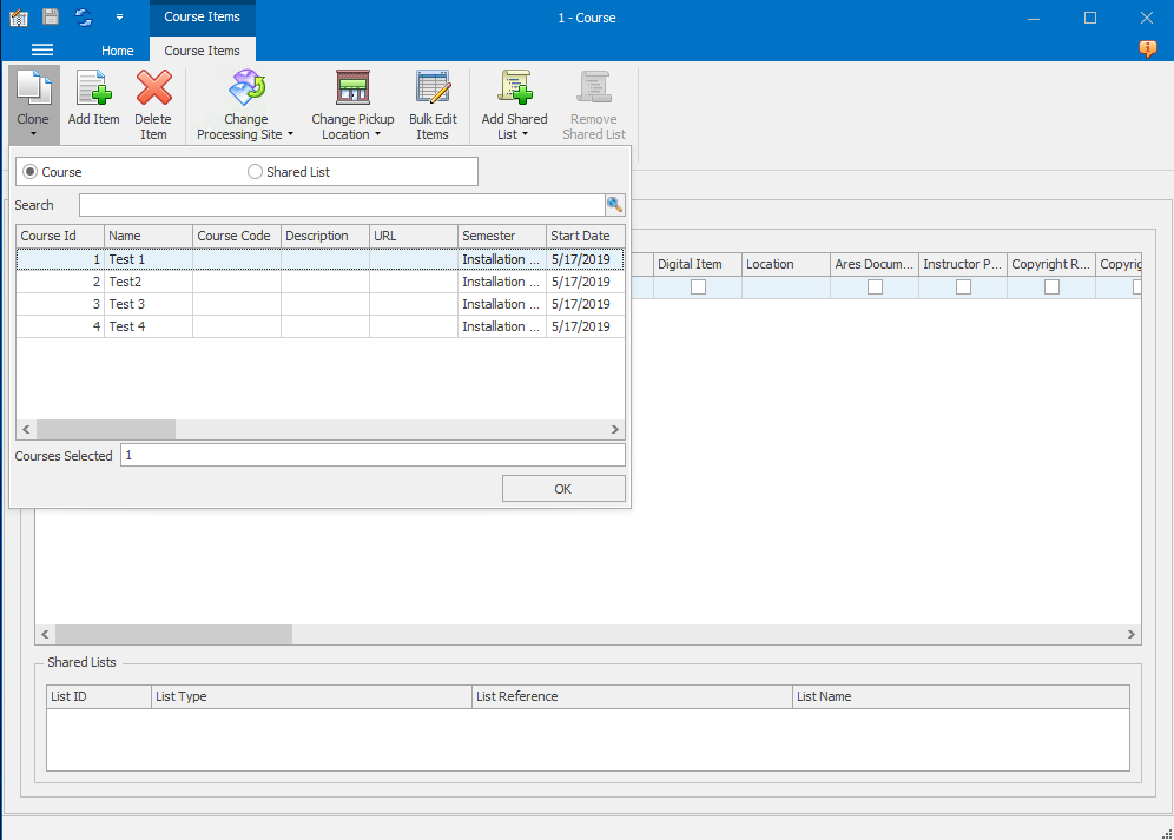Viewport: 1174px width, 840px height.
Task: Click the Refresh icon in the quick access toolbar
Action: (84, 17)
